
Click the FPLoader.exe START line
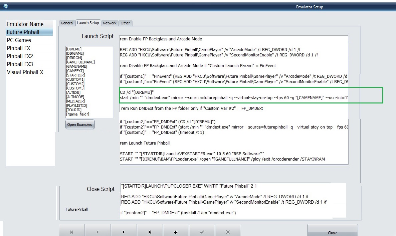222,159
